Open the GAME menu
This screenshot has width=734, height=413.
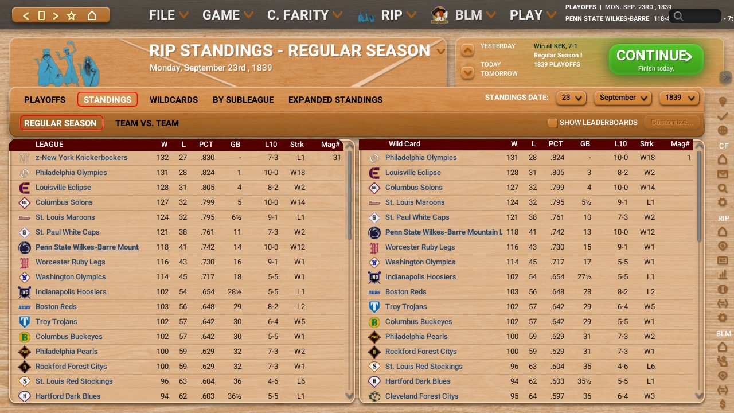click(x=227, y=15)
